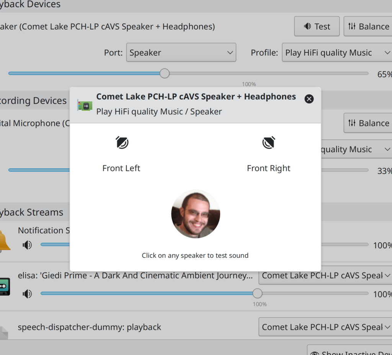Click the Front Left speaker icon

click(x=122, y=143)
